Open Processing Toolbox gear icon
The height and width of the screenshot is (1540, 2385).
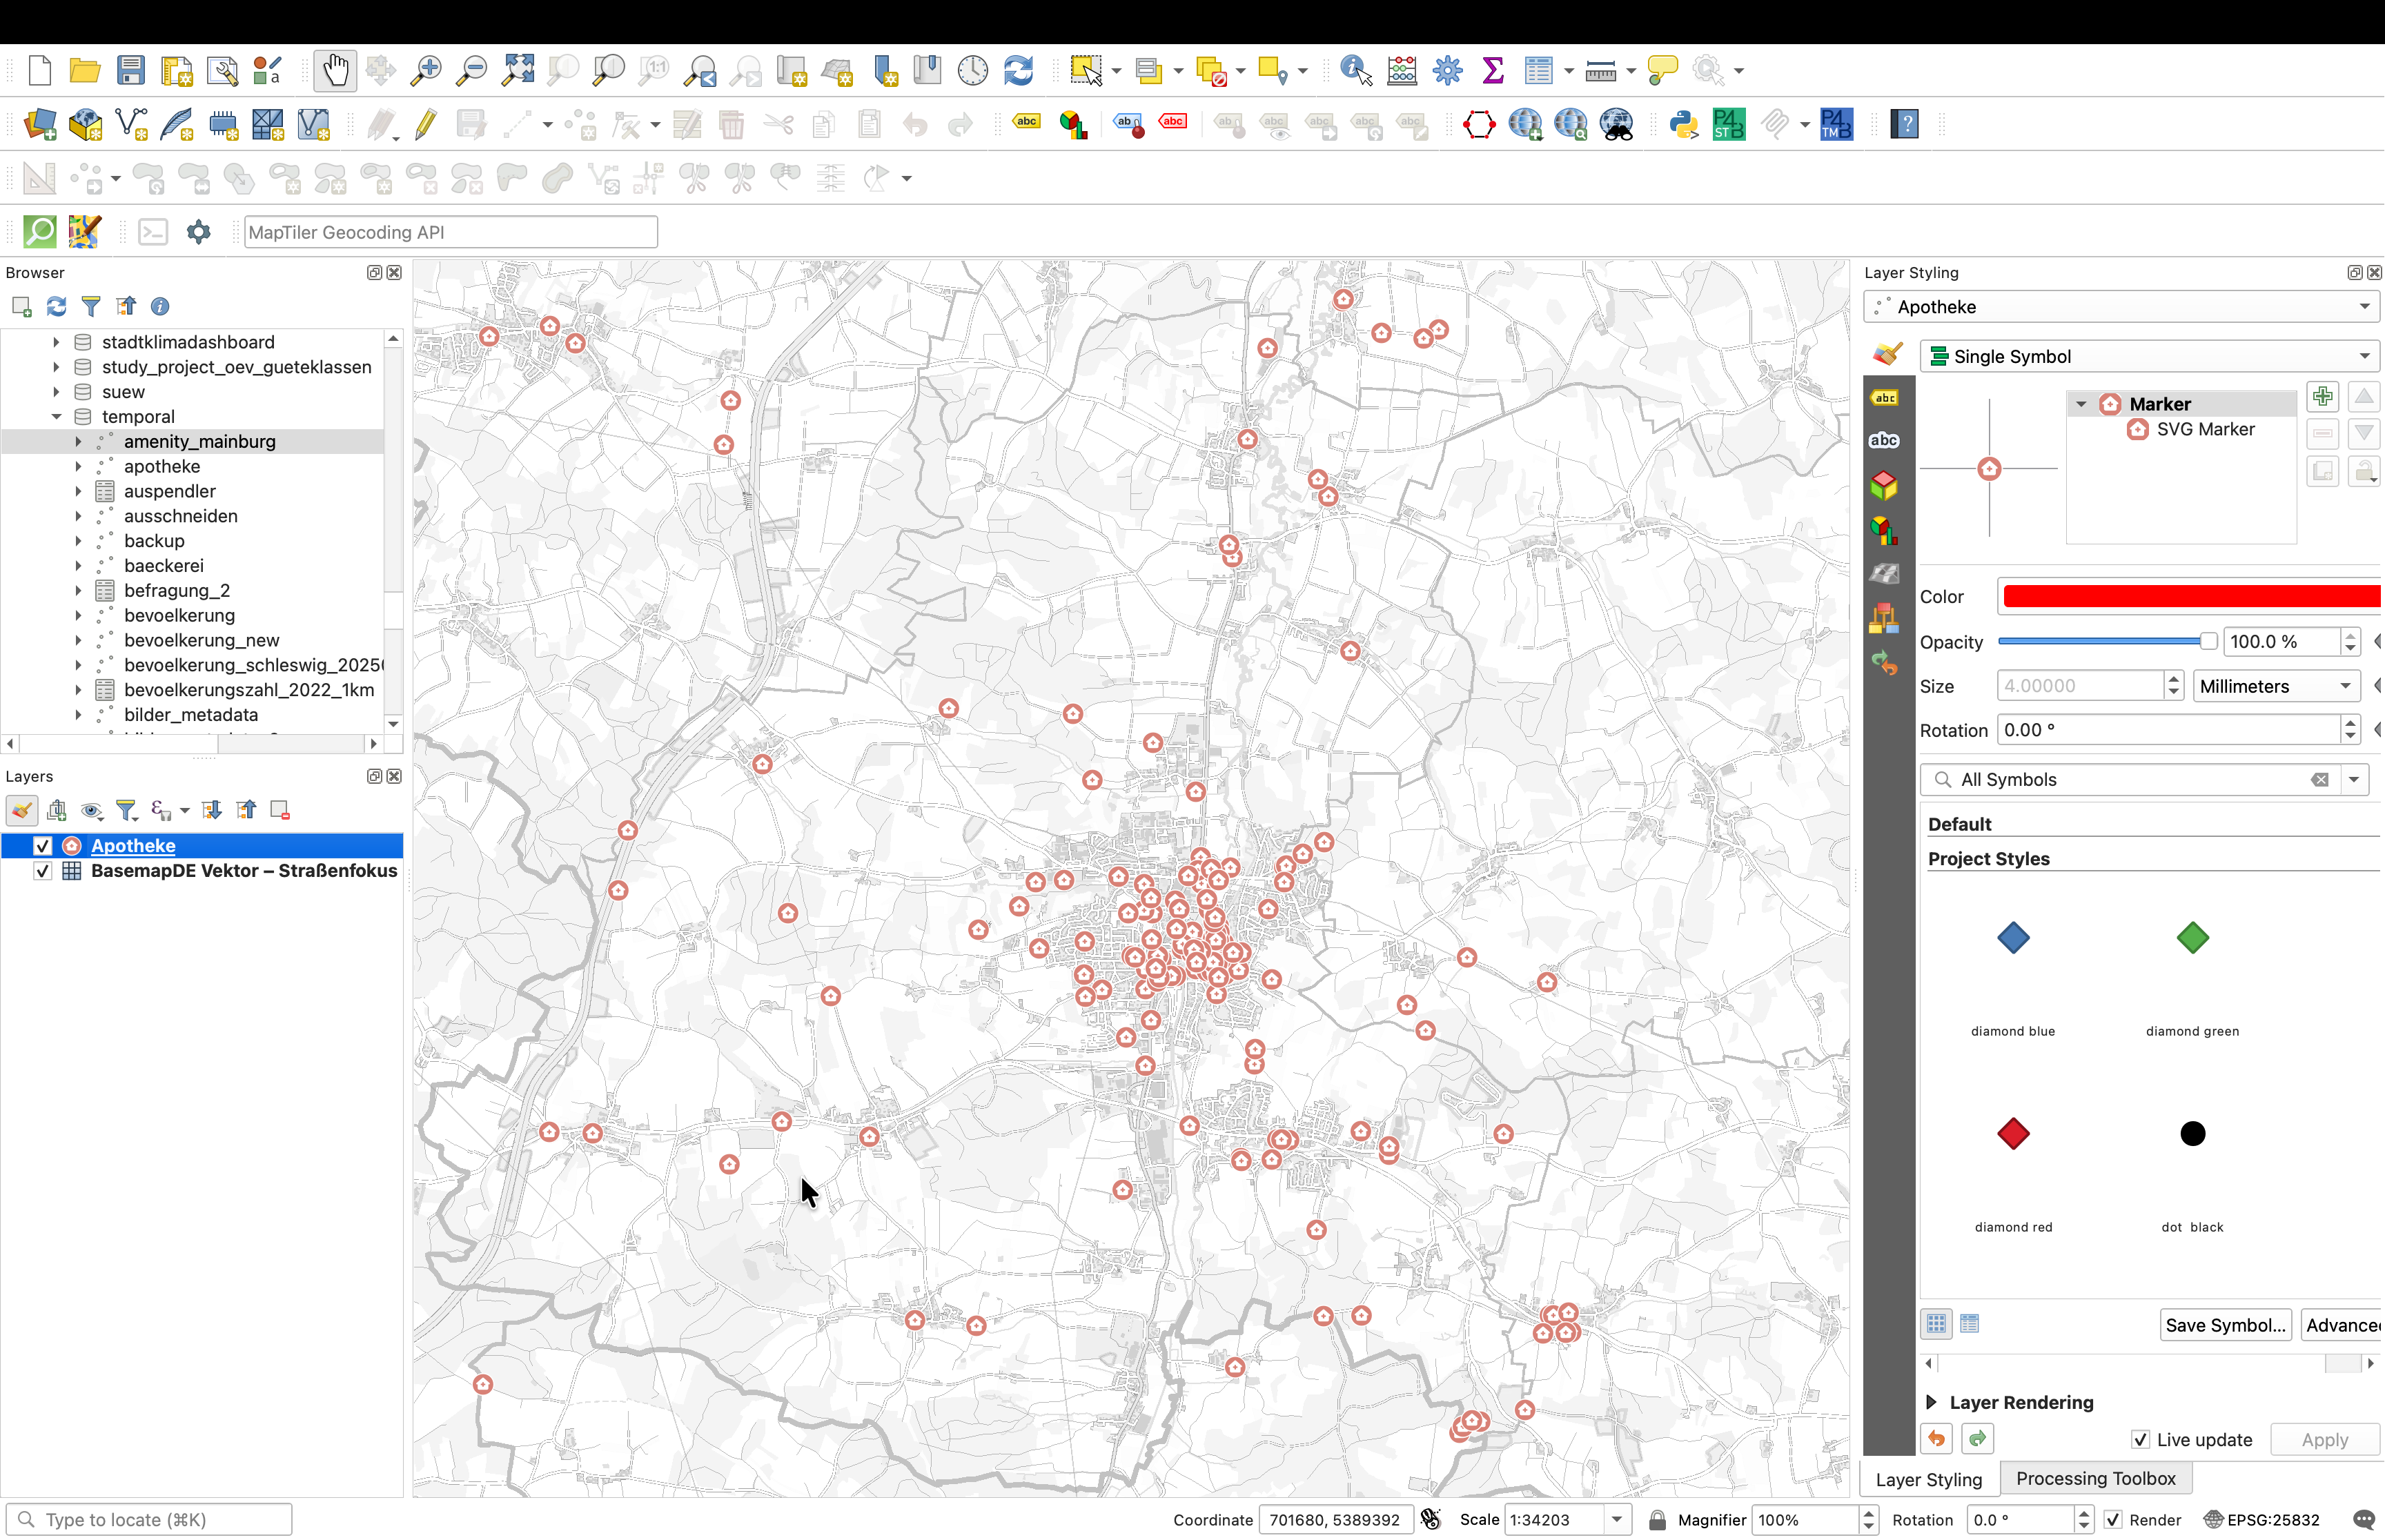coord(1447,70)
